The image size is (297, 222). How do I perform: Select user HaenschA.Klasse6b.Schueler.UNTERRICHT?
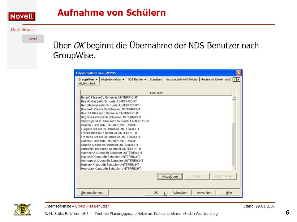coord(112,153)
